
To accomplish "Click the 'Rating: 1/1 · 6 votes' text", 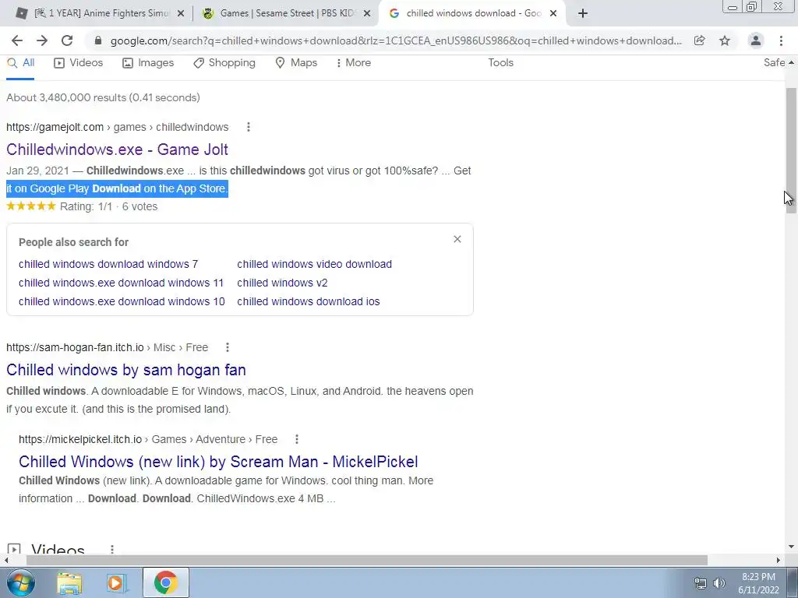I will click(108, 206).
